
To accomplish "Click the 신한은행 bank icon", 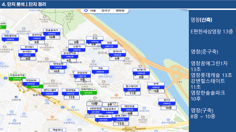I will tap(16, 97).
